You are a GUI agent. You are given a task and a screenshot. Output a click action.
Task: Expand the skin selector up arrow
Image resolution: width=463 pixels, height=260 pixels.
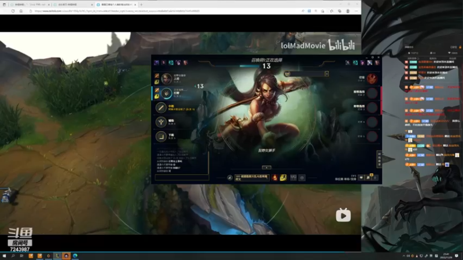click(x=266, y=168)
